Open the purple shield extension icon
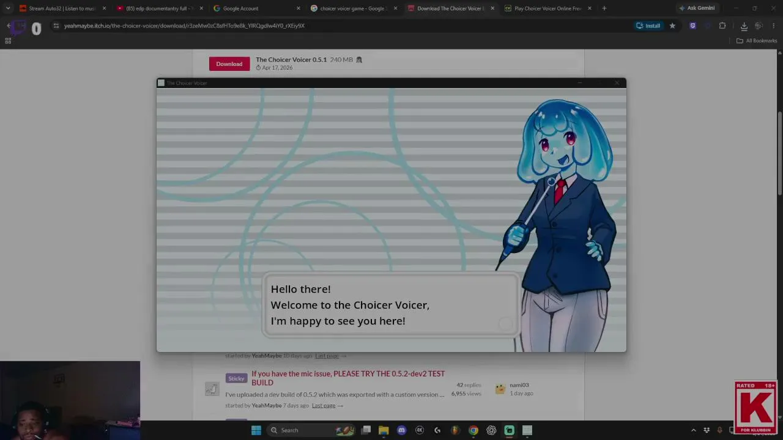Image resolution: width=783 pixels, height=440 pixels. pos(692,26)
